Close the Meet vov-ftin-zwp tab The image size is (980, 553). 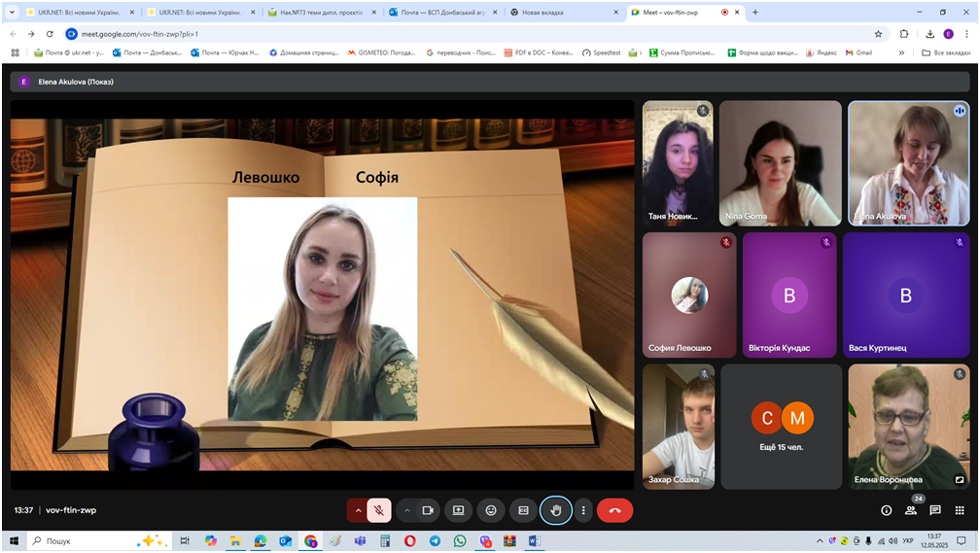pyautogui.click(x=738, y=12)
